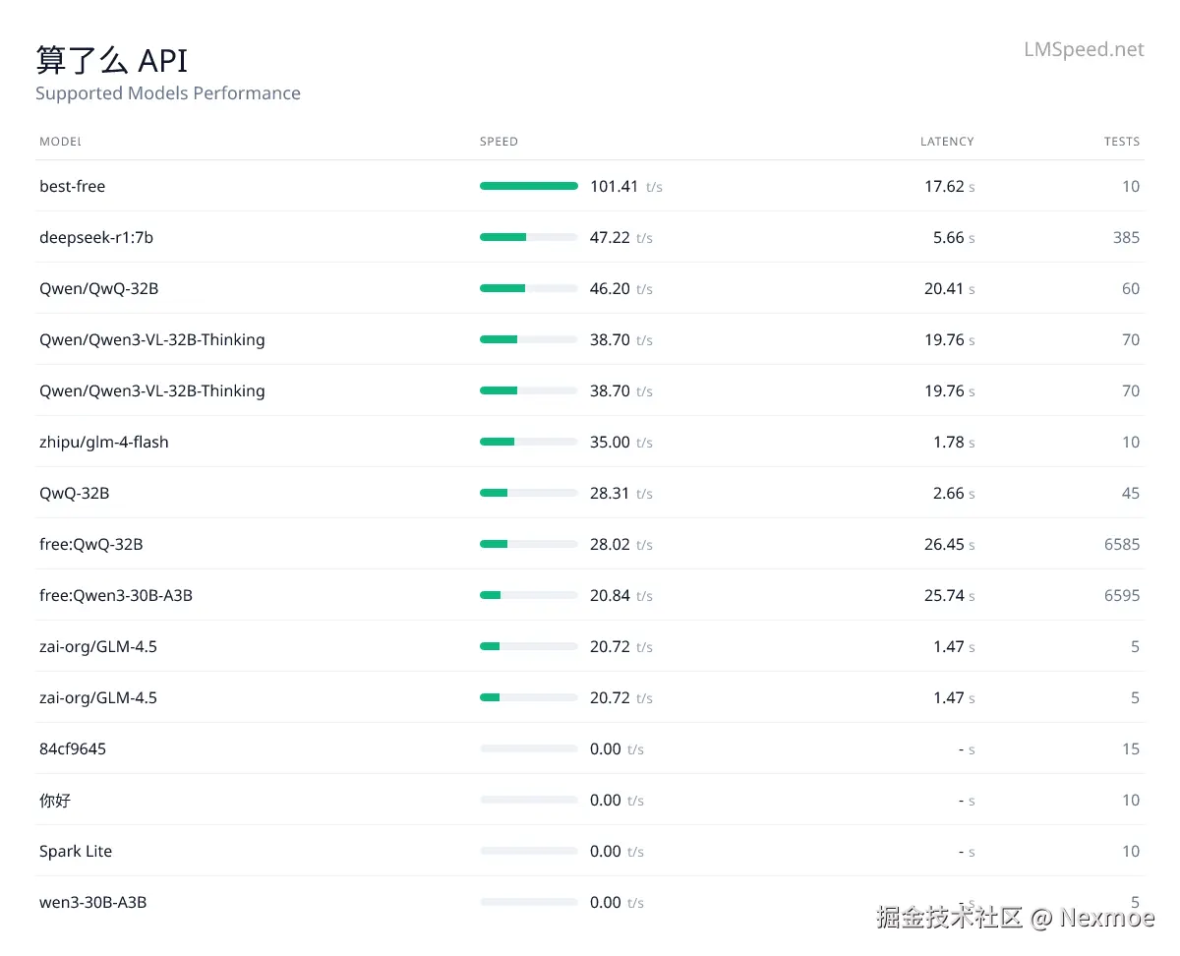Click the deepseek-r1:7b speed bar
The height and width of the screenshot is (956, 1180).
tap(529, 237)
